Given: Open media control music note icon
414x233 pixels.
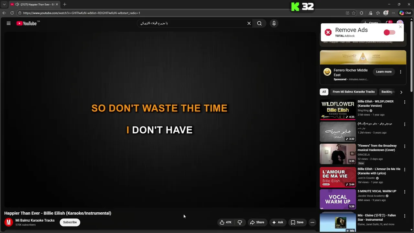Looking at the screenshot, I should pyautogui.click(x=370, y=13).
